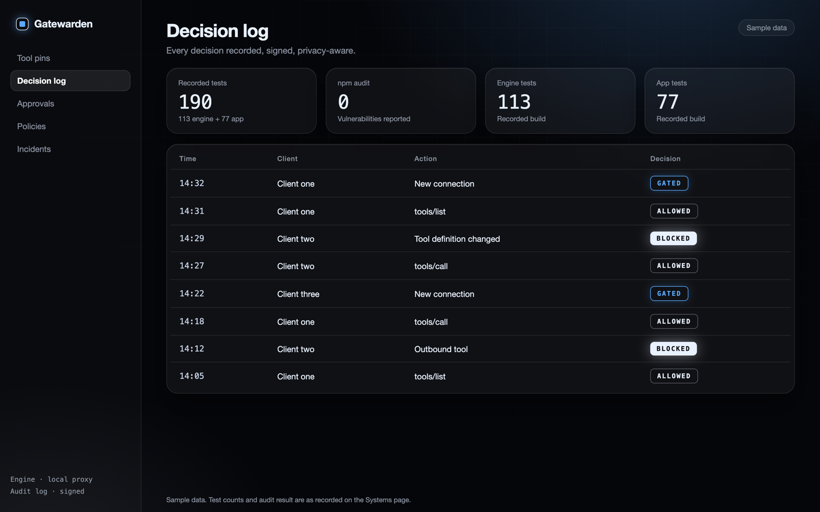Click the Client column header
820x512 pixels.
(x=288, y=159)
